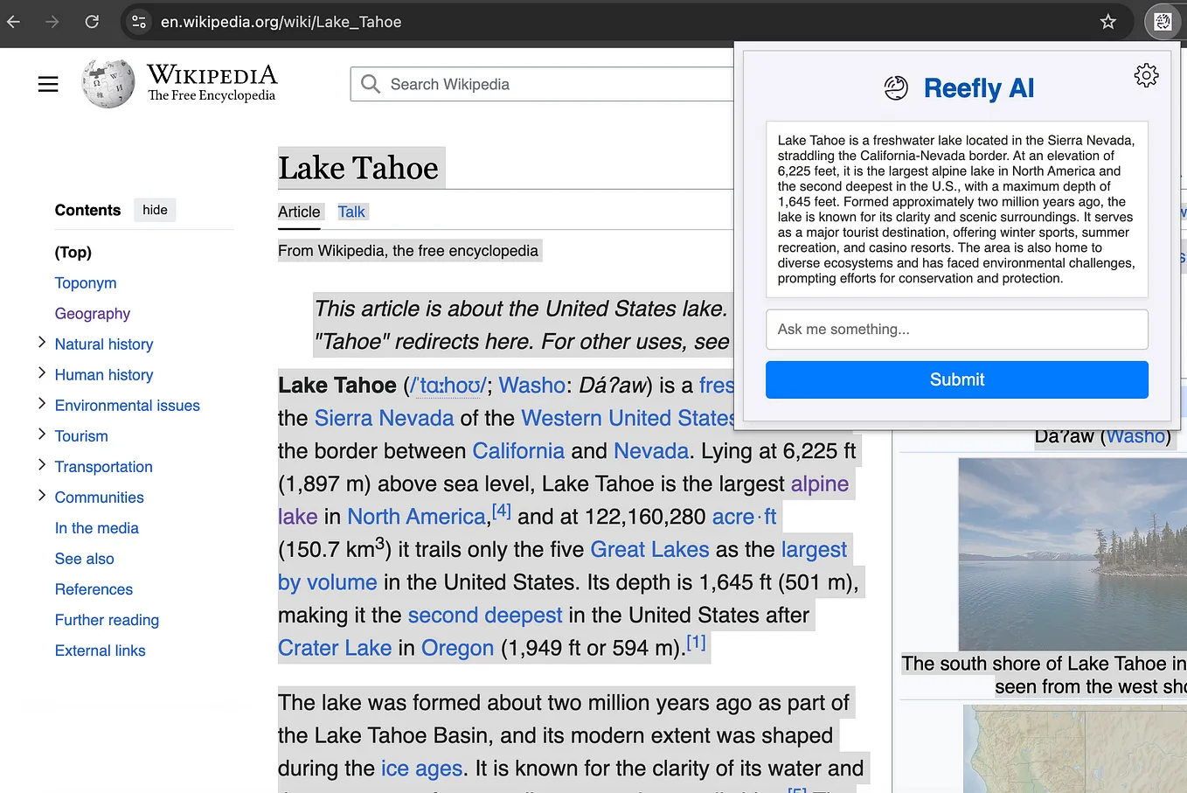Click the browser back arrow
Viewport: 1187px width, 793px height.
point(13,22)
